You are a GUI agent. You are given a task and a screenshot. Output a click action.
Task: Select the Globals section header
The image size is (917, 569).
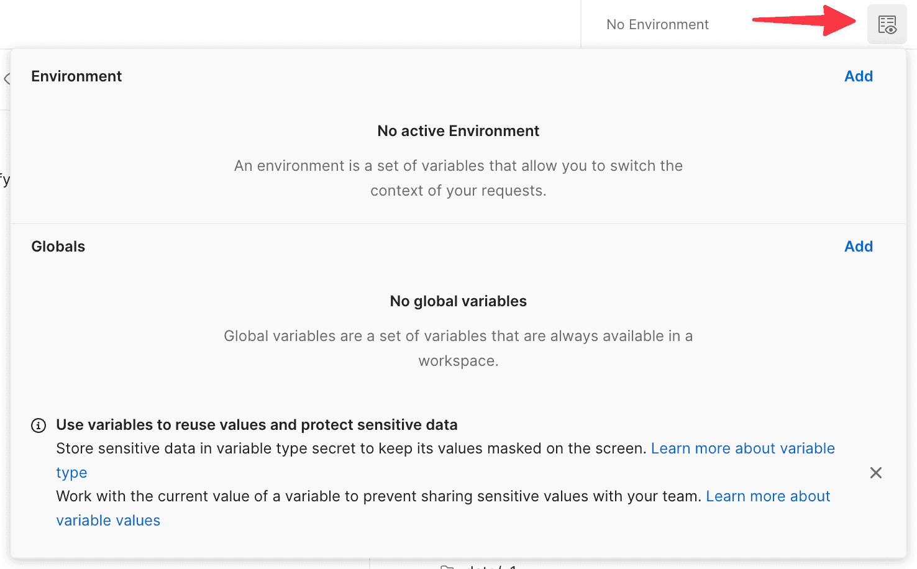[x=58, y=246]
